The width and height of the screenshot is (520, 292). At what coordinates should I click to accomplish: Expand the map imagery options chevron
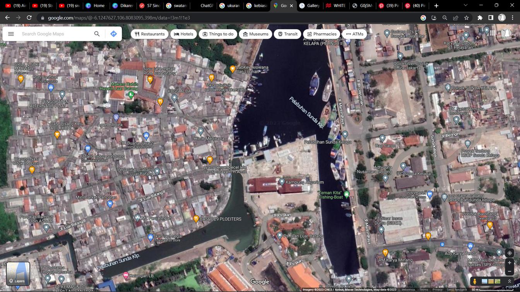[510, 281]
